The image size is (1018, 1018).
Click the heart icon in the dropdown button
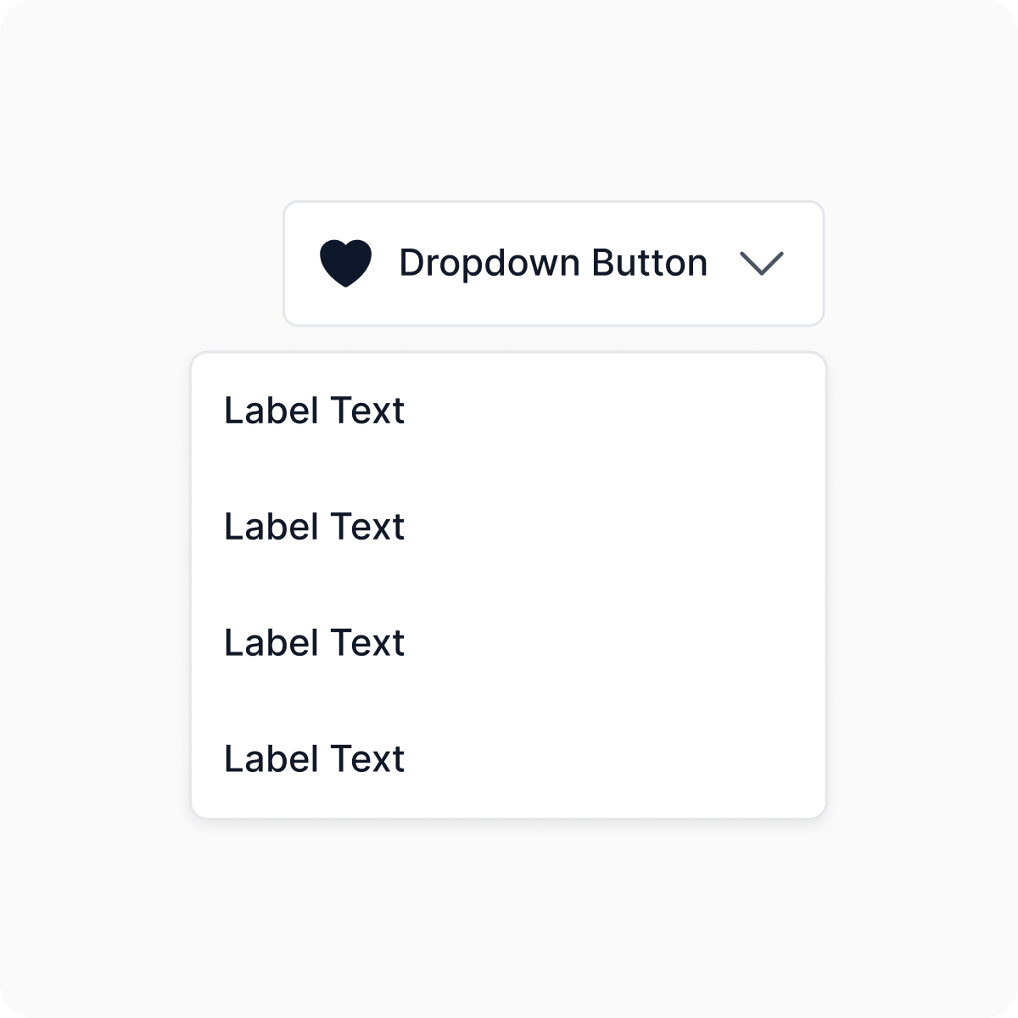coord(345,263)
